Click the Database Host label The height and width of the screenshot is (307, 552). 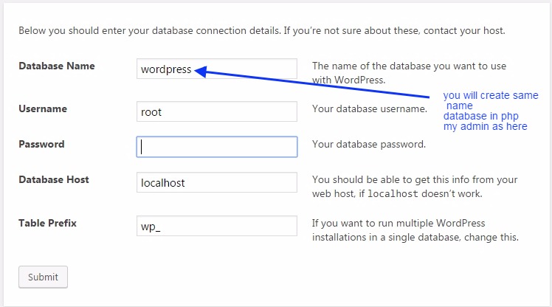pyautogui.click(x=54, y=179)
